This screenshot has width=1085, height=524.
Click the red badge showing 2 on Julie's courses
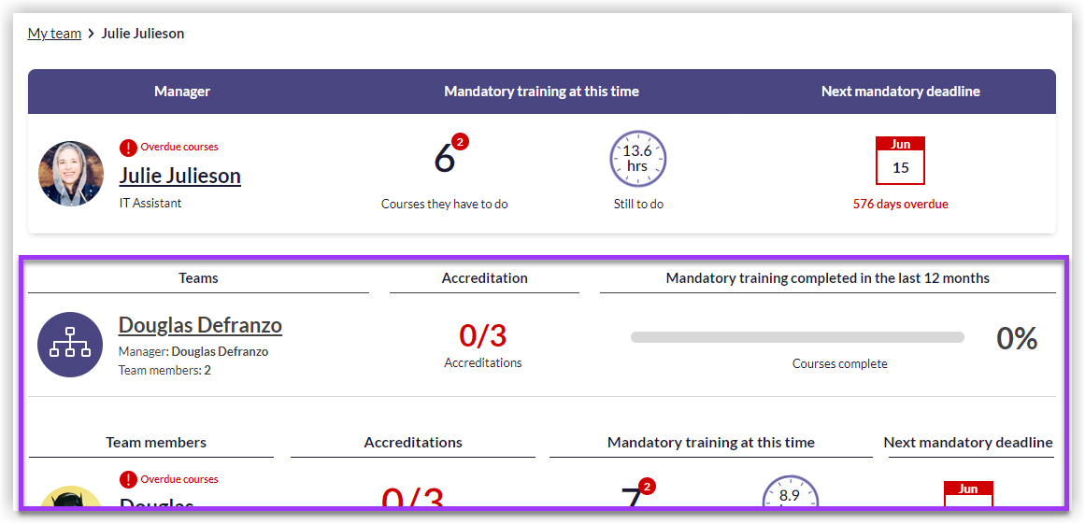tap(460, 142)
